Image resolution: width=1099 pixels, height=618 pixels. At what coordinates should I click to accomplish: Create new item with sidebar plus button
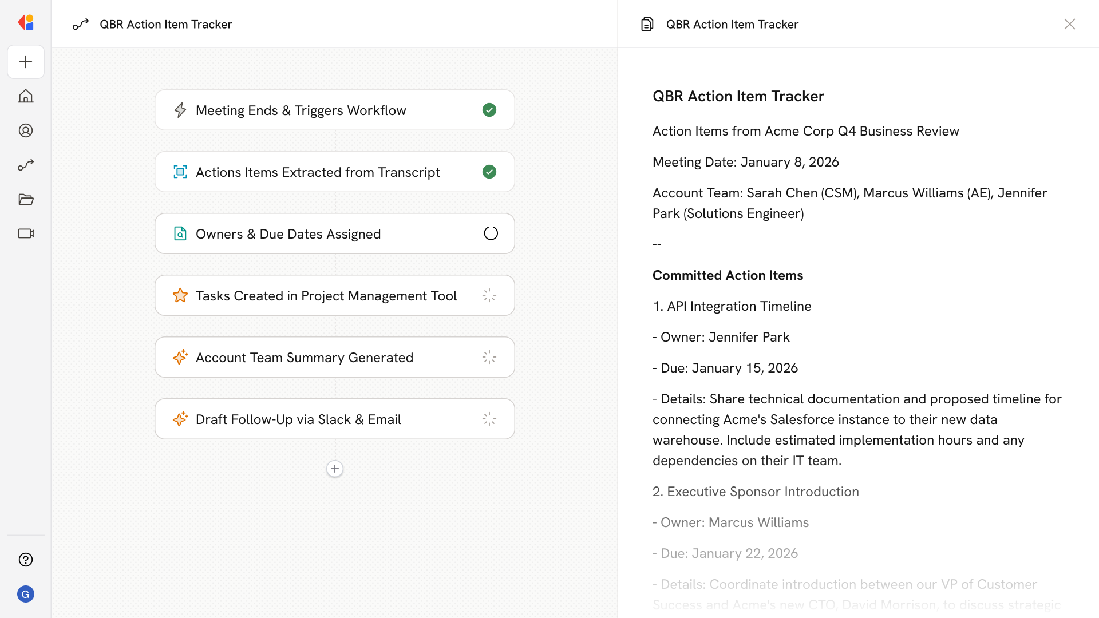click(x=26, y=62)
